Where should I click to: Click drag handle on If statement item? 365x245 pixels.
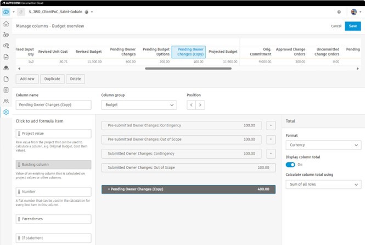click(x=19, y=238)
